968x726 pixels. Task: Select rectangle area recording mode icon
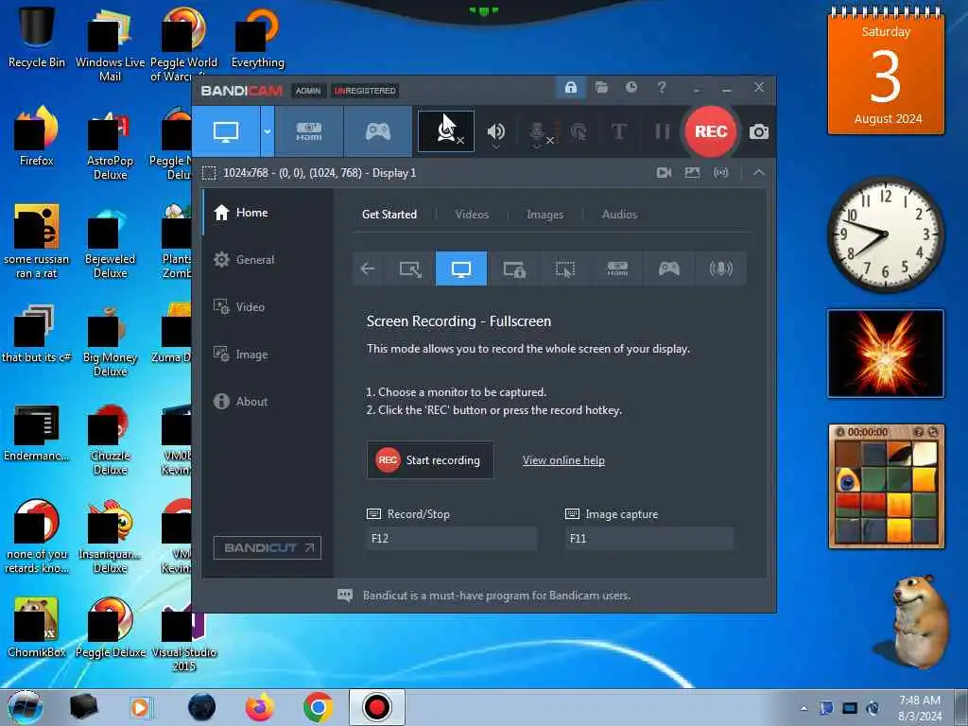(x=410, y=268)
